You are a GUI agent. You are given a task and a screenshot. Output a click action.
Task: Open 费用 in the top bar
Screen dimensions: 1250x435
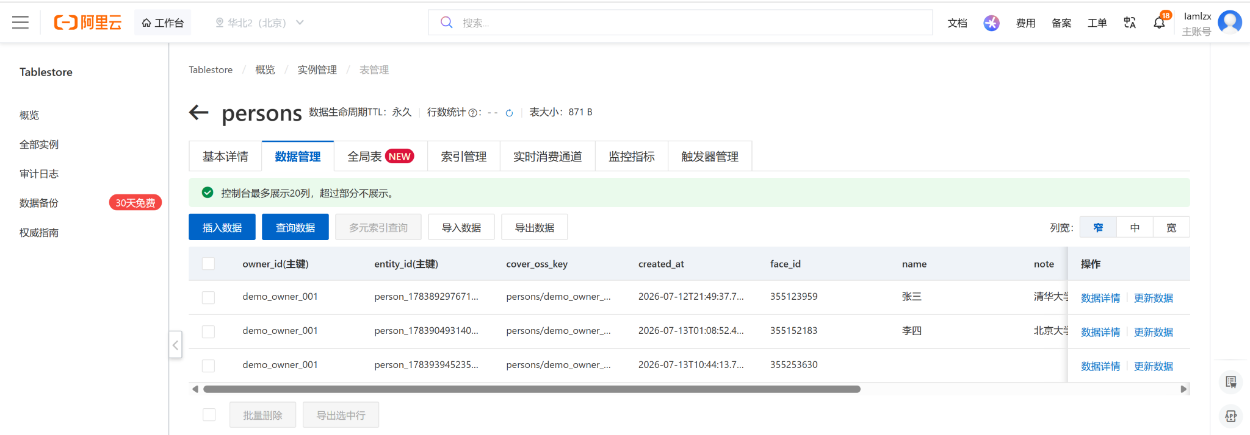coord(1025,23)
